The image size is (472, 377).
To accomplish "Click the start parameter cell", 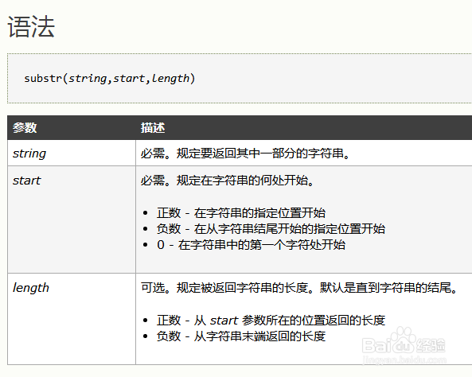I will click(72, 220).
